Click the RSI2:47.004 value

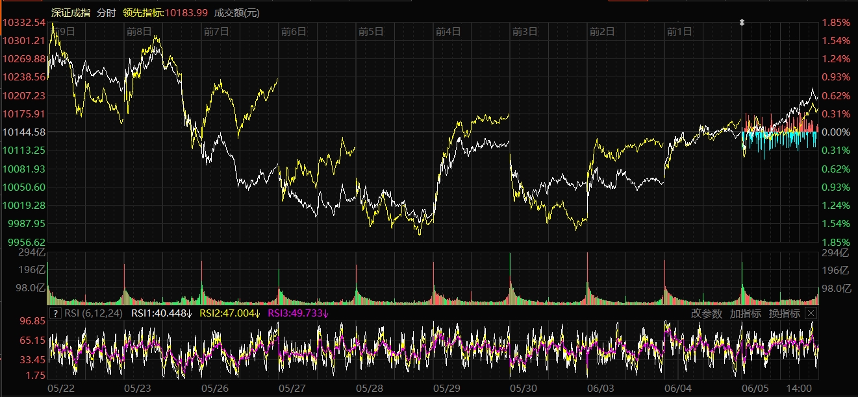[229, 313]
